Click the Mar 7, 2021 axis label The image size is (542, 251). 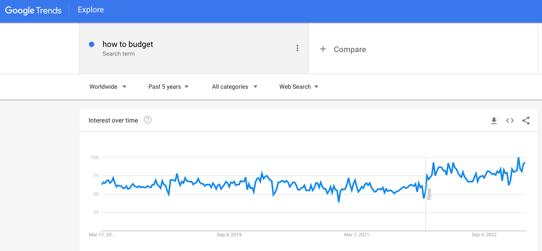click(x=356, y=235)
